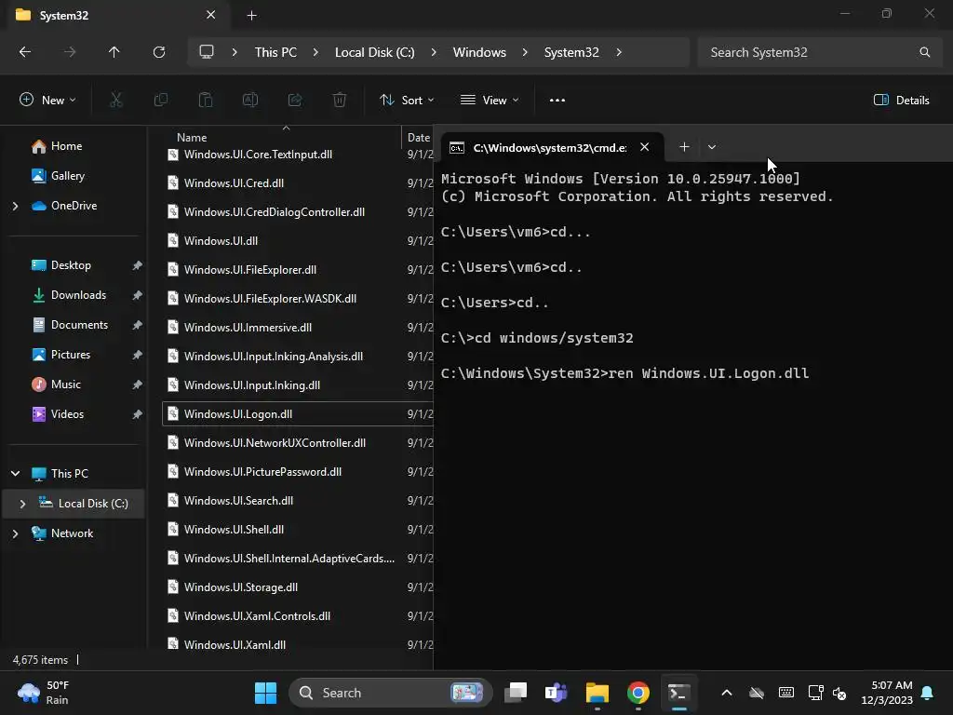Open the terminal profiles dropdown

[x=712, y=147]
